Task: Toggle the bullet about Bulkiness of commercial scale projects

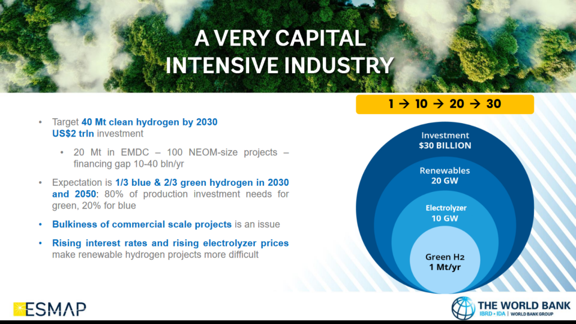Action: click(x=141, y=224)
